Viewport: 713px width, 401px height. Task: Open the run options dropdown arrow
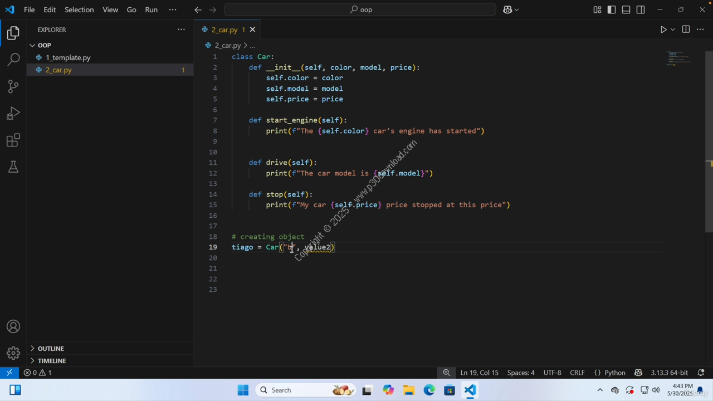pyautogui.click(x=673, y=30)
